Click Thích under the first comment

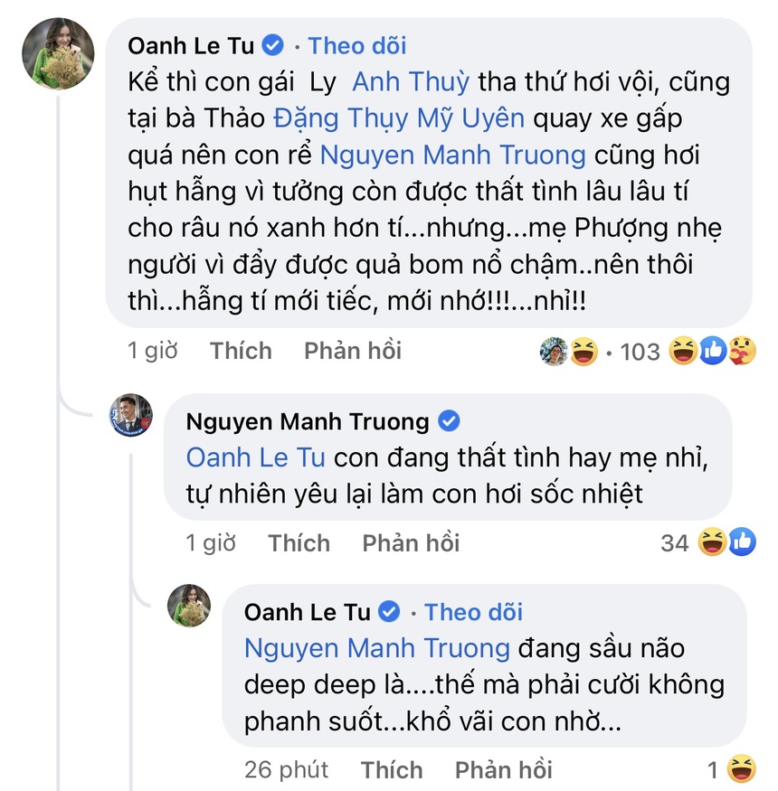click(x=240, y=351)
